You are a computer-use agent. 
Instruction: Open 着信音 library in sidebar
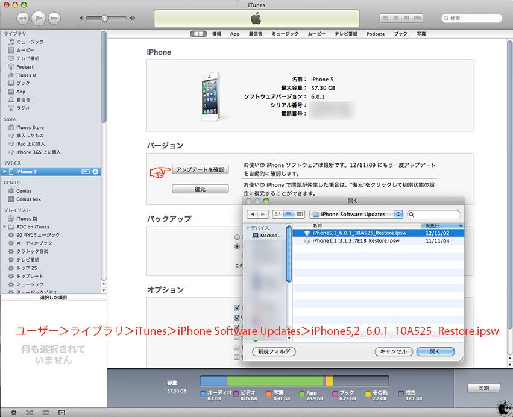point(23,99)
